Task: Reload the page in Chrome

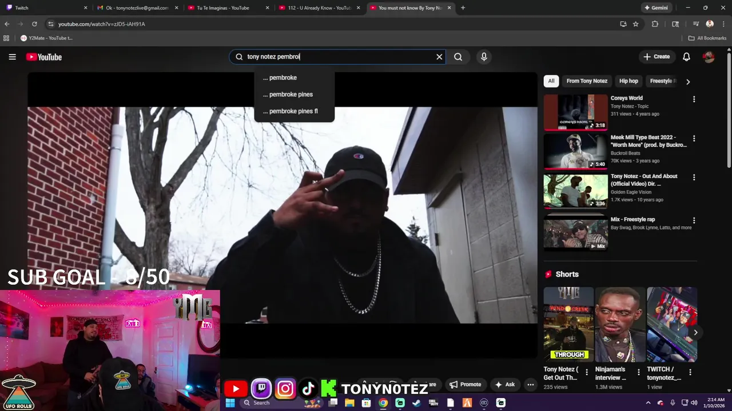Action: (x=34, y=24)
